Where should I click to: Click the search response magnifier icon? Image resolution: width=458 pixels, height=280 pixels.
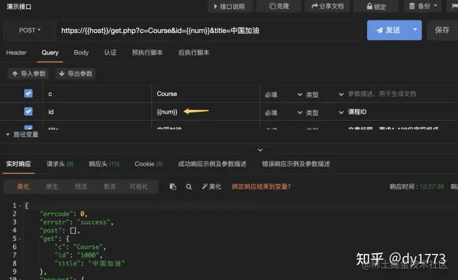tap(189, 187)
